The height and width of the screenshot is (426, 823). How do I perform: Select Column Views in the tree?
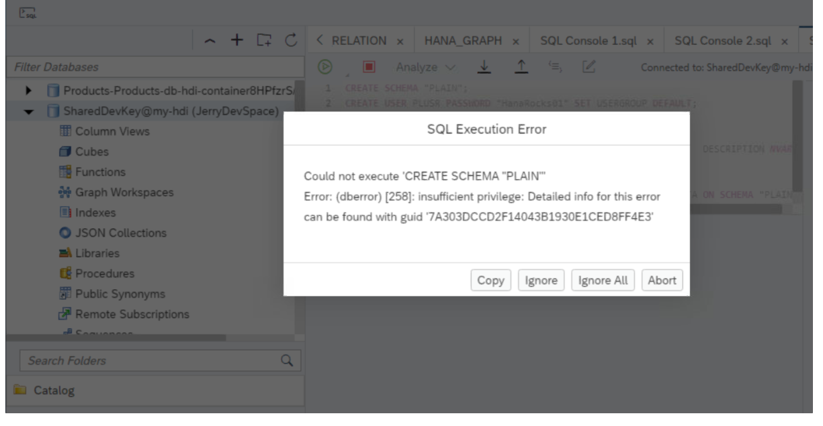click(114, 131)
